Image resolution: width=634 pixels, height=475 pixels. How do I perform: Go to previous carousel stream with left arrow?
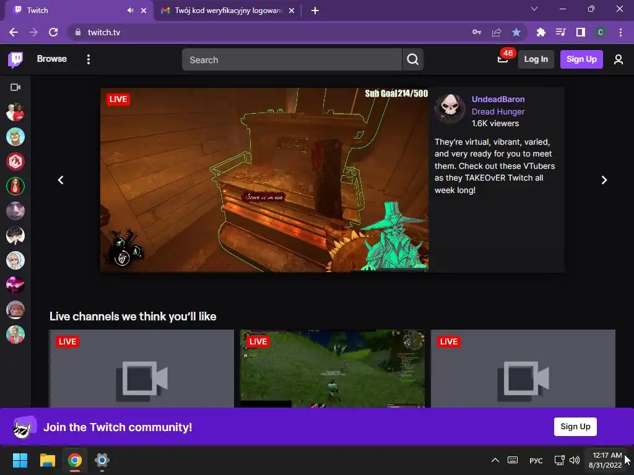tap(61, 180)
